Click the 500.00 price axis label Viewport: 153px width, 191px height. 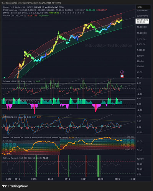[x=140, y=56]
